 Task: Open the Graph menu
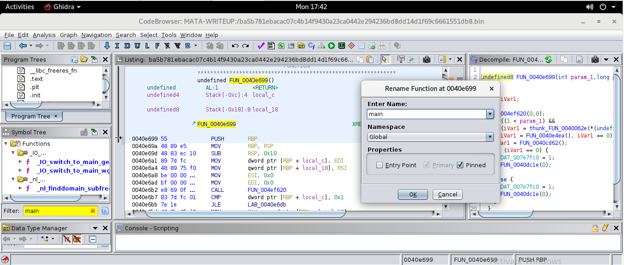(x=69, y=35)
